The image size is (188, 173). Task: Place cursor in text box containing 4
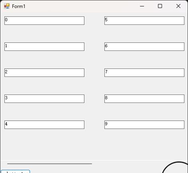coord(44,125)
